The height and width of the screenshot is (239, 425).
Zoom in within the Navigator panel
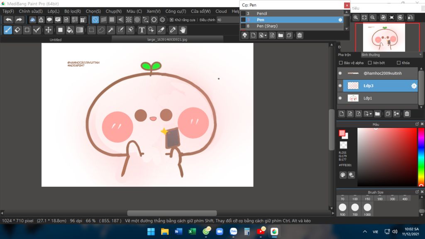point(356,17)
